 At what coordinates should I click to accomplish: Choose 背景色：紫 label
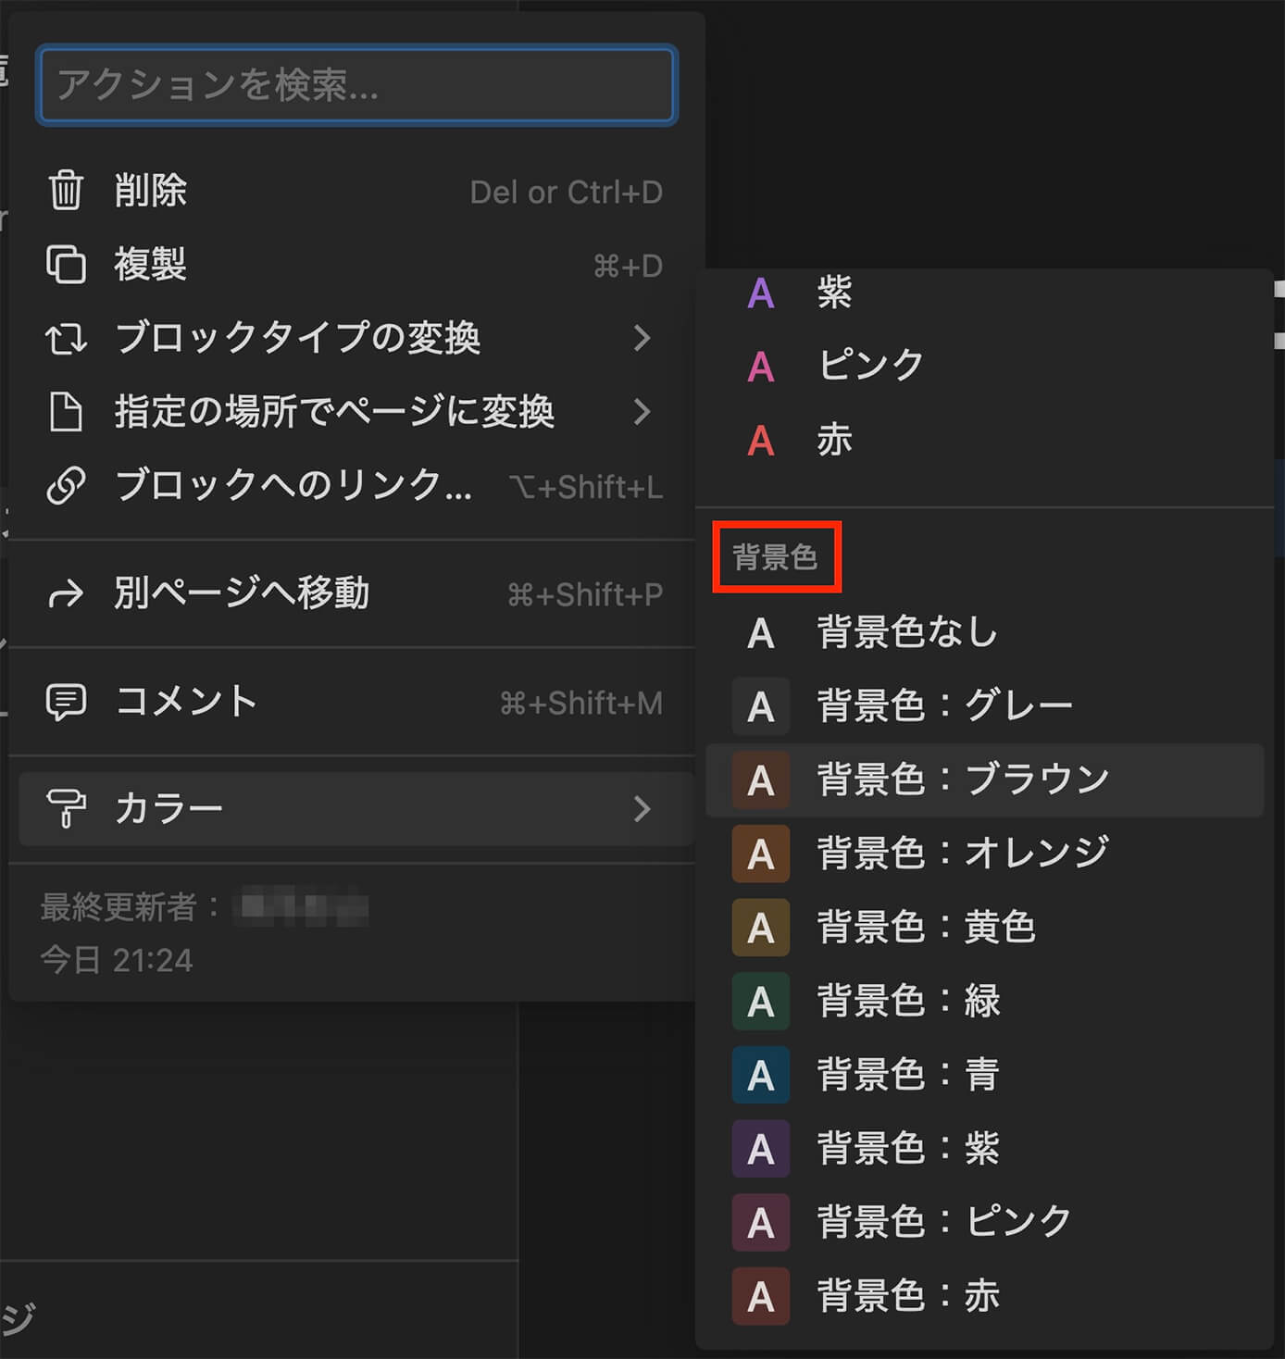point(908,1149)
